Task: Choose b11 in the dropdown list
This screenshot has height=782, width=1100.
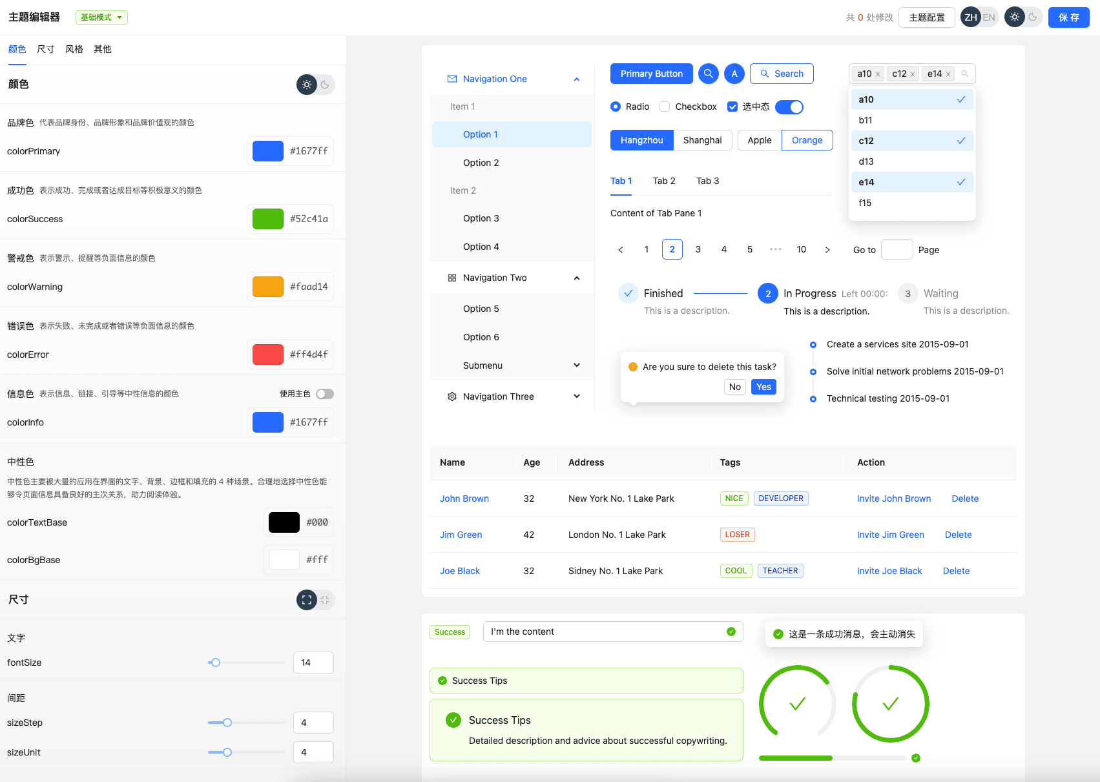Action: pos(912,120)
